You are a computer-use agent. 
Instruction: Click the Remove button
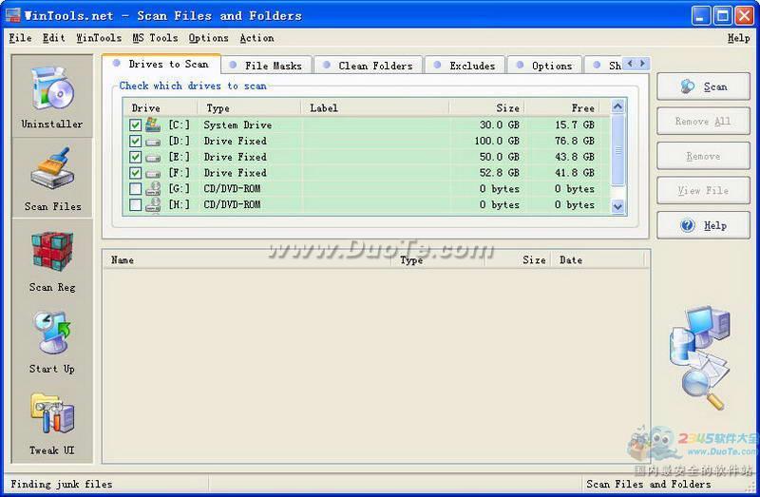(x=703, y=156)
